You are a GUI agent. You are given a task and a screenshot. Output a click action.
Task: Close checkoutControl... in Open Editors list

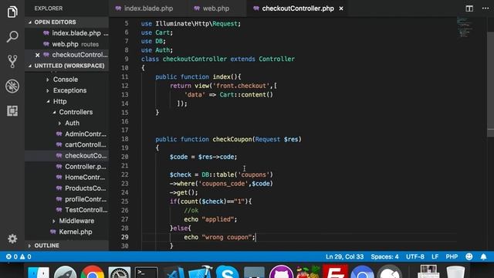click(38, 55)
